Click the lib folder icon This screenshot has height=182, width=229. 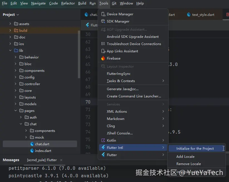point(16,50)
